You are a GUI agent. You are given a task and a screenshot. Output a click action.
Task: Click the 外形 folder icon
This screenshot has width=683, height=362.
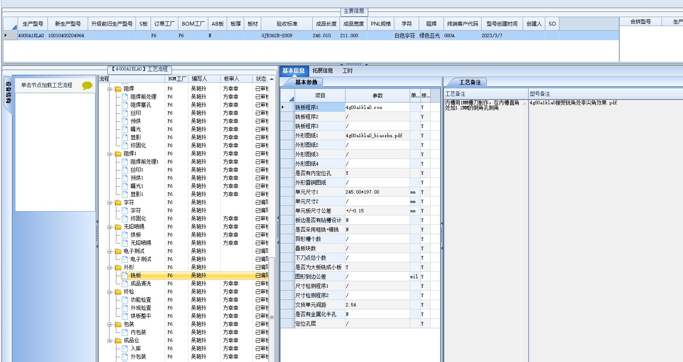[118, 268]
